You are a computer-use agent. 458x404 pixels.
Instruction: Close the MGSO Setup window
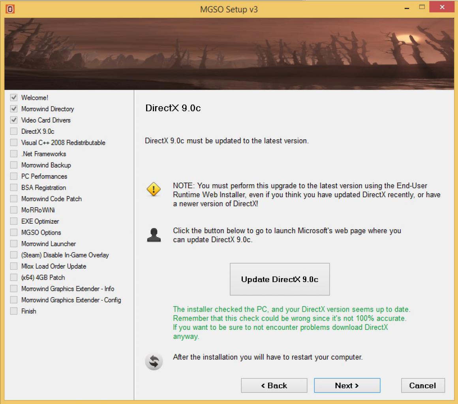442,7
